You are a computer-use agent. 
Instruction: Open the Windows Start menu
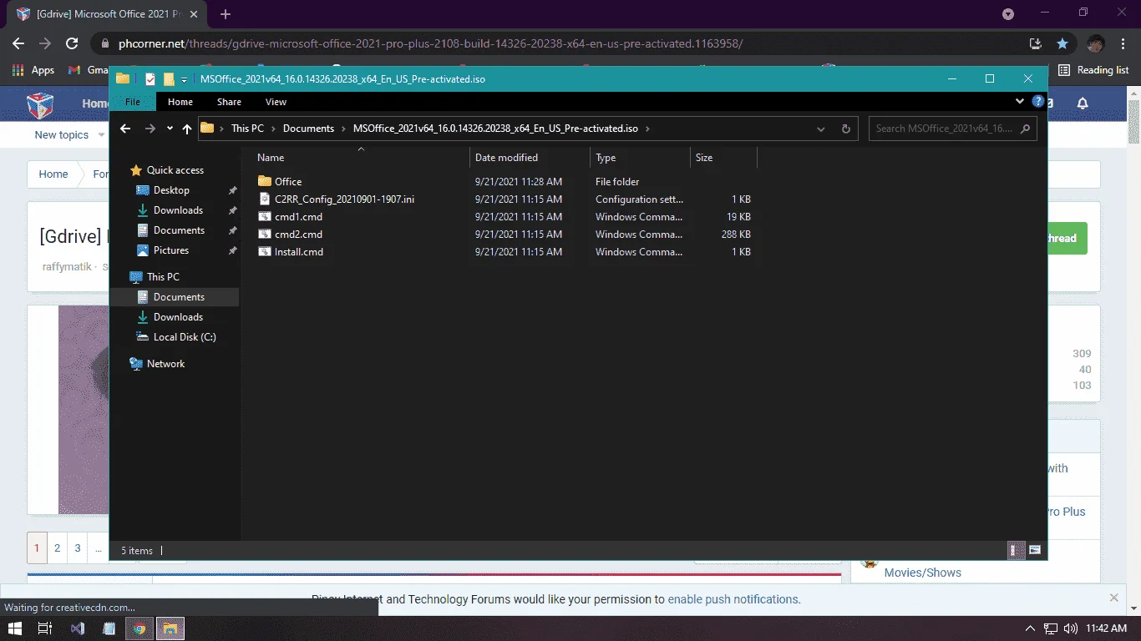[14, 628]
